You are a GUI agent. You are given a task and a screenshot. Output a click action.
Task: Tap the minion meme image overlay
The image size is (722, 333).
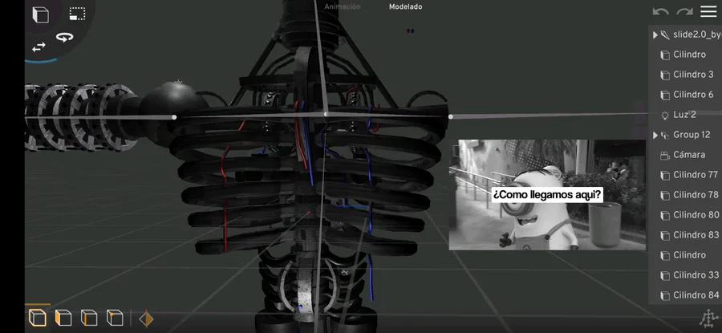click(x=547, y=195)
